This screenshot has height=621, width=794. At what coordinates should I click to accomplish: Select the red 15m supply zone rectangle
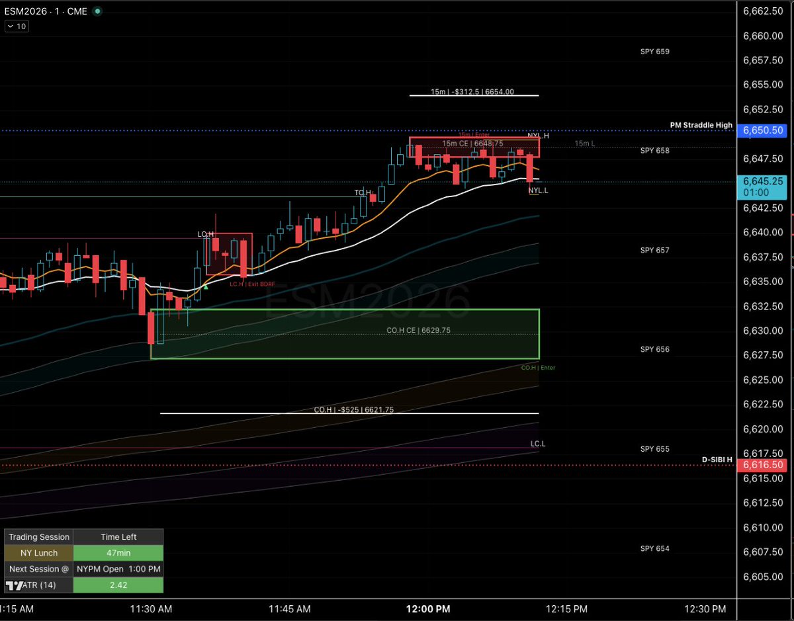(x=474, y=147)
